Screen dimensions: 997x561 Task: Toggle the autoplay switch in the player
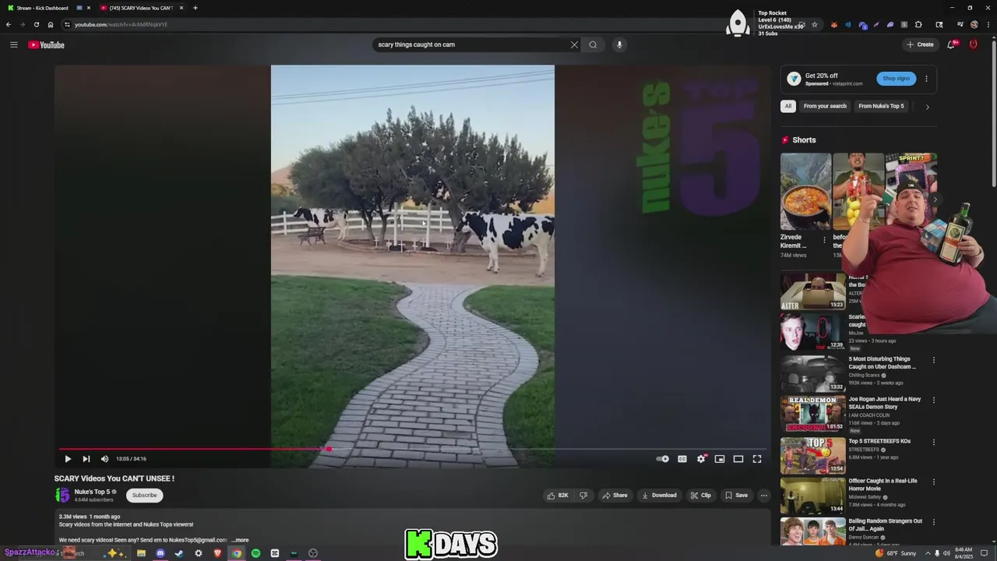pos(663,459)
